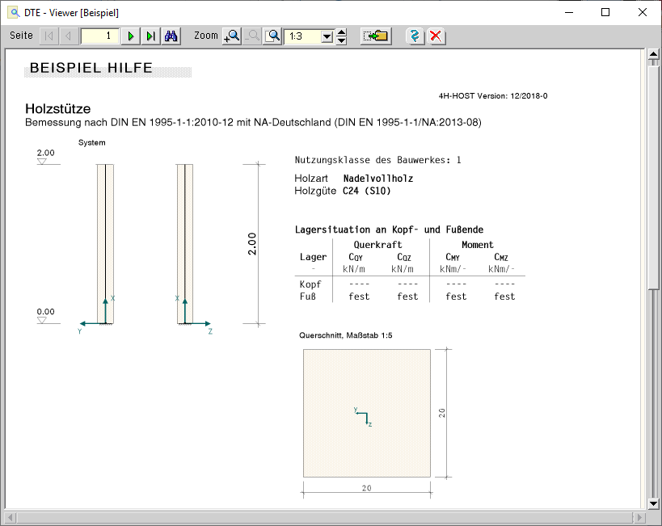This screenshot has width=662, height=526.
Task: Open help via the question mark icon
Action: click(x=415, y=36)
